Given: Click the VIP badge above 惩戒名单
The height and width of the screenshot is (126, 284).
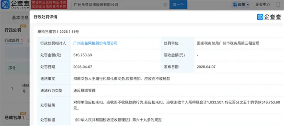Looking at the screenshot, I should coord(23,113).
